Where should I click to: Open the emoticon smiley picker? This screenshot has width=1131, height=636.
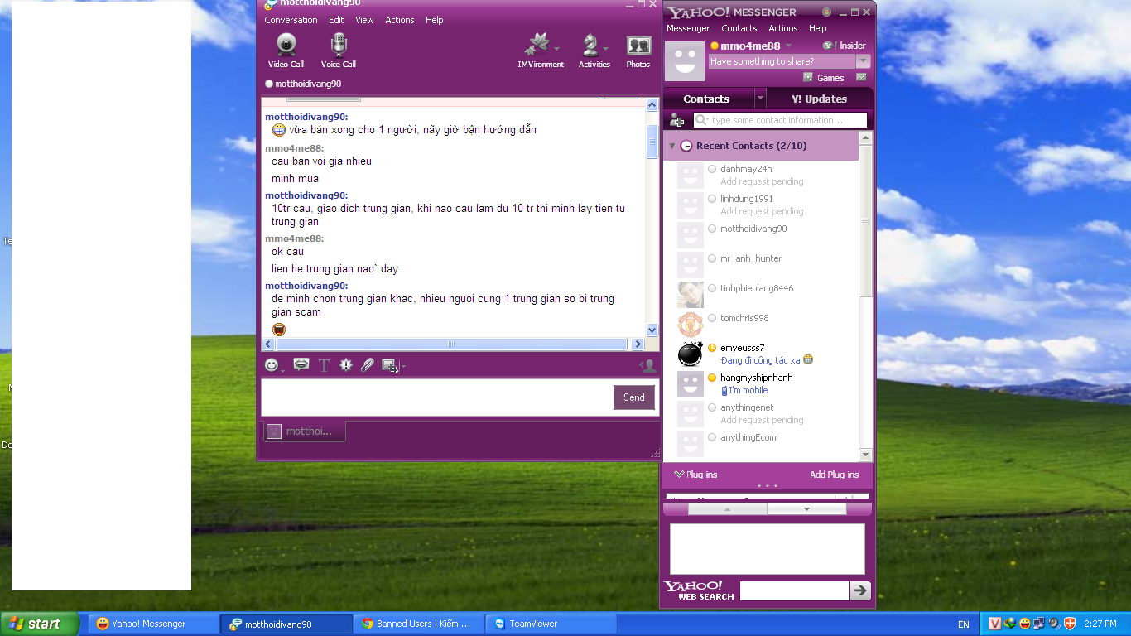click(272, 365)
